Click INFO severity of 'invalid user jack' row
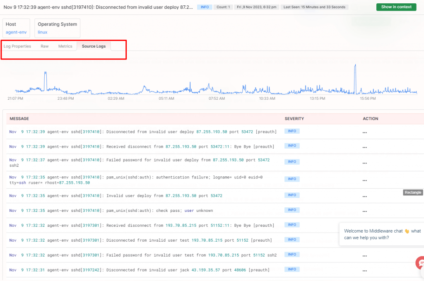The height and width of the screenshot is (281, 424). pyautogui.click(x=292, y=269)
